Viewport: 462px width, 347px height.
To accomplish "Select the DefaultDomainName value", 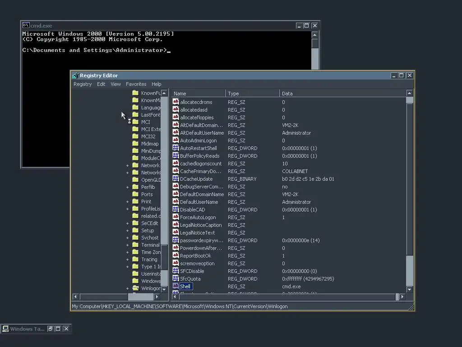I will point(202,194).
